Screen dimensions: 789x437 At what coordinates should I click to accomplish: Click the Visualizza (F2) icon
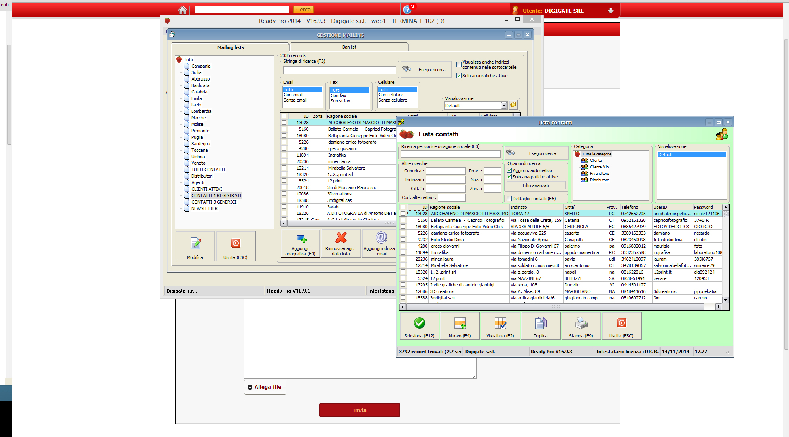pos(500,323)
